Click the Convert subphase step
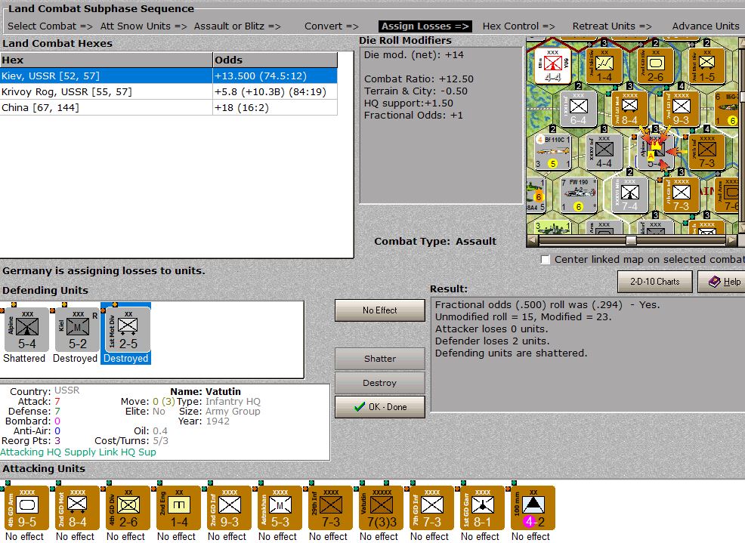This screenshot has height=543, width=745. click(331, 26)
